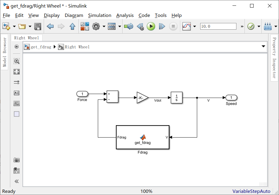The image size is (279, 195).
Task: Click the Zoom In palette icon
Action: point(17,61)
